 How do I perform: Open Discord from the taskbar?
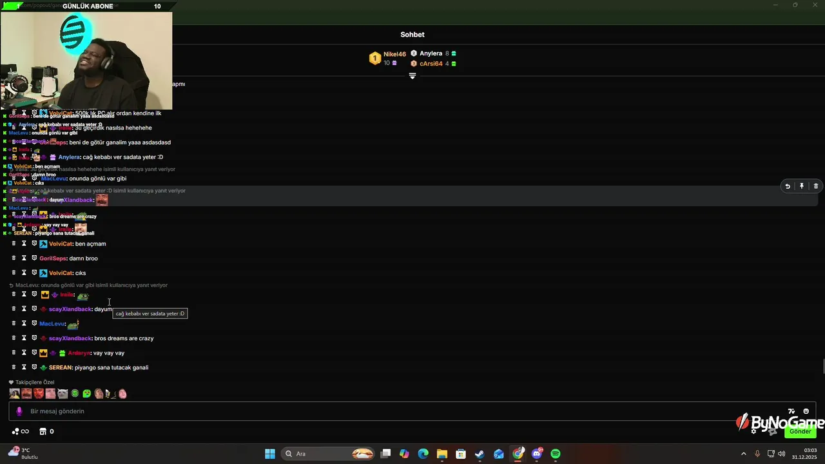click(537, 454)
